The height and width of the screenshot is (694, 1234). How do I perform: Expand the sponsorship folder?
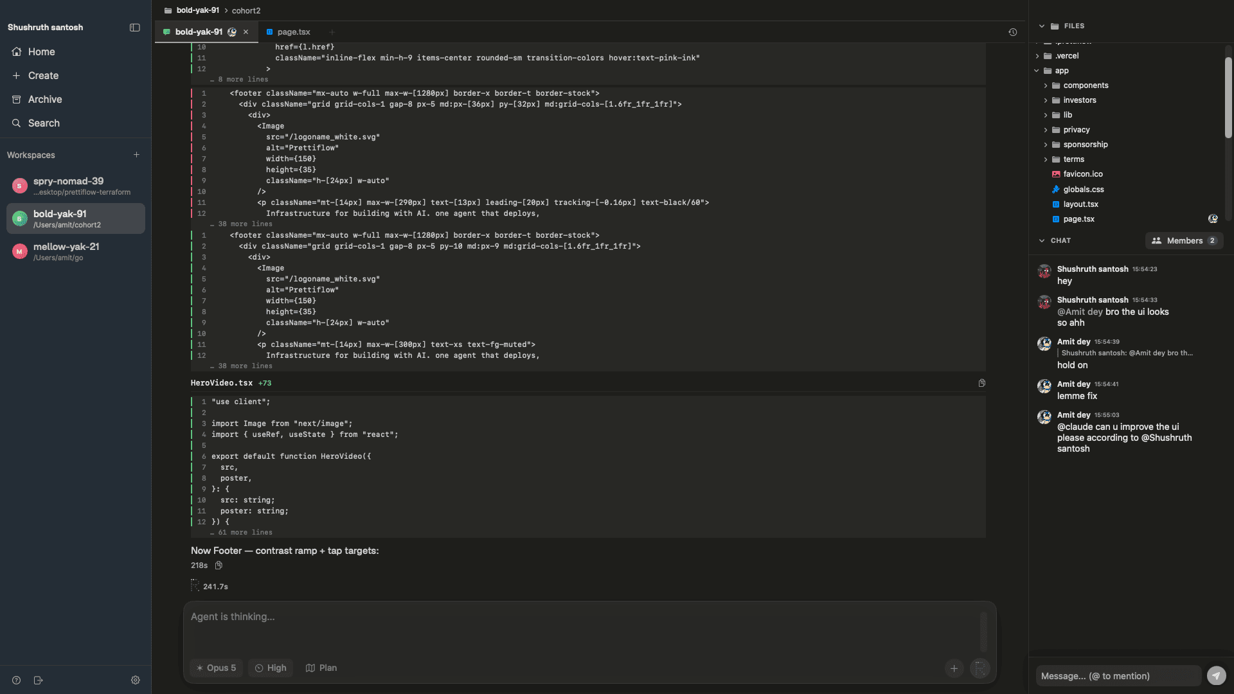click(x=1046, y=145)
